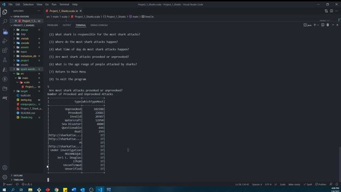This screenshot has width=341, height=192.
Task: Click the synchronize changes status icon
Action: click(17, 185)
